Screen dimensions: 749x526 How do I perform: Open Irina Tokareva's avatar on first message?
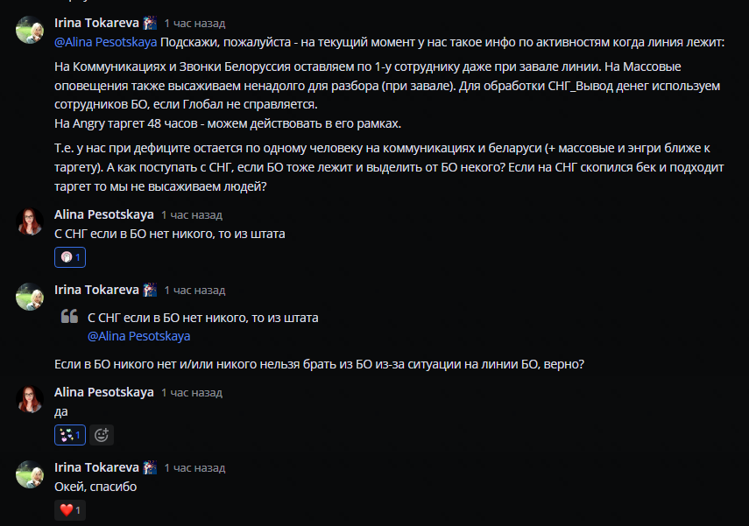tap(30, 30)
